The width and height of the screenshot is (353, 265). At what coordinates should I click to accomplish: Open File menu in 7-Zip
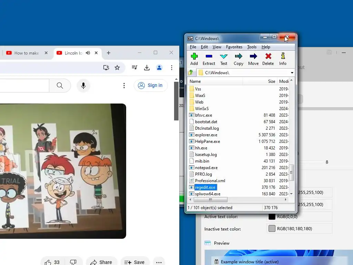193,47
